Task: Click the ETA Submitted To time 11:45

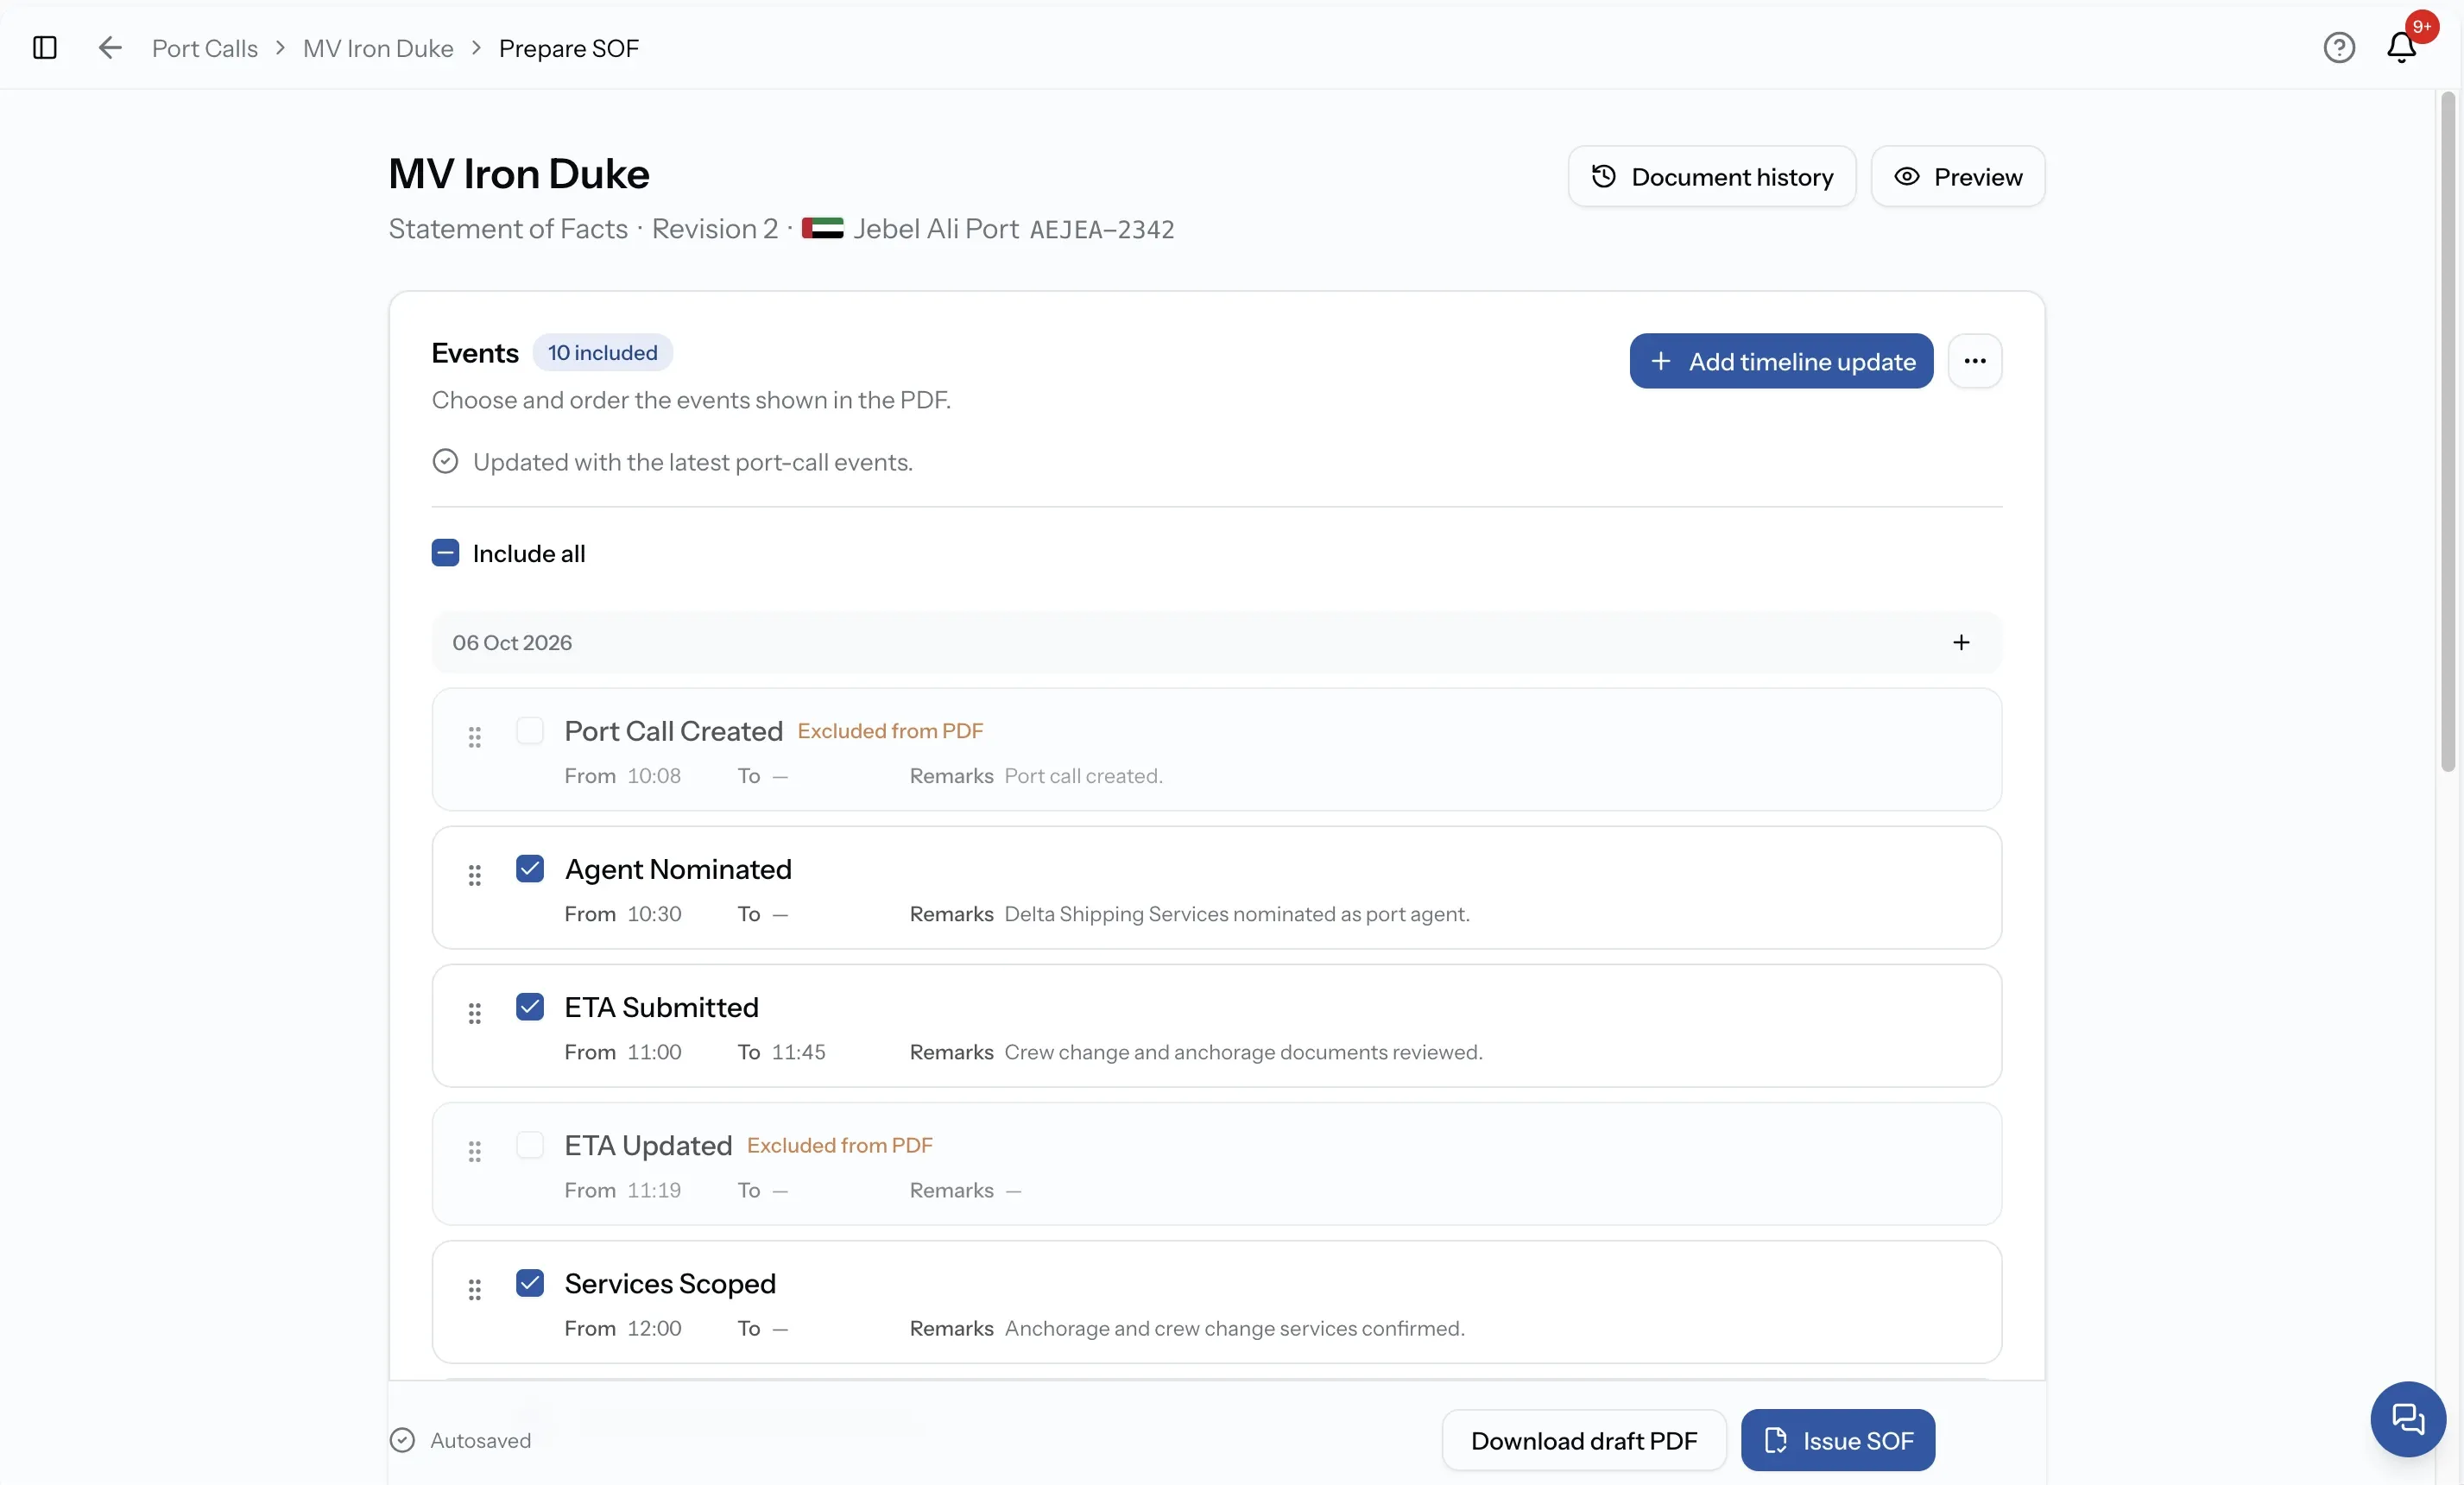Action: coord(799,1052)
